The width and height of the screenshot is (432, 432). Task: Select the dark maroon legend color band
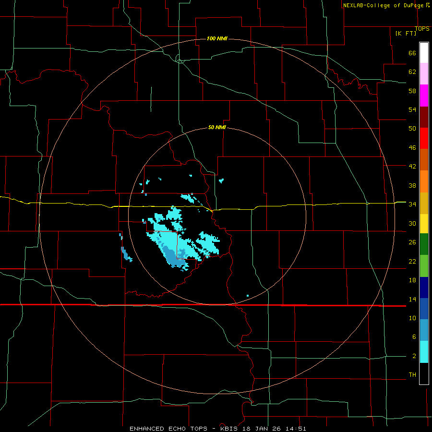point(424,117)
